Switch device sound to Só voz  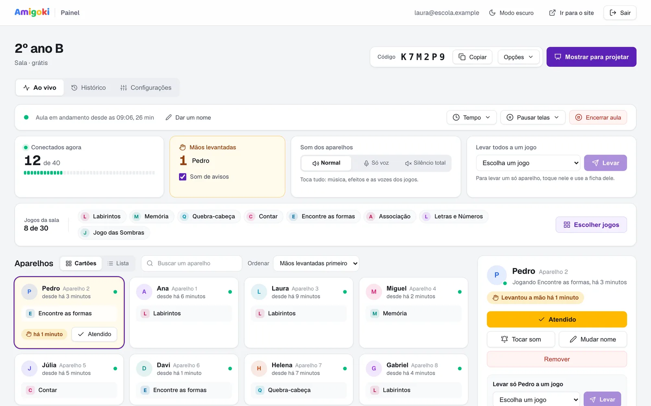[376, 163]
